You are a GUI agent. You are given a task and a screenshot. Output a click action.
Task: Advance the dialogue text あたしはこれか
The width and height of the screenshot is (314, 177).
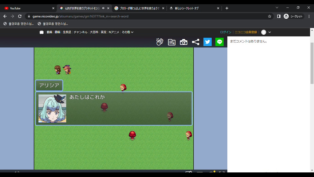[x=87, y=97]
